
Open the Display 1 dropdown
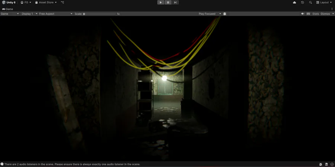[x=29, y=14]
